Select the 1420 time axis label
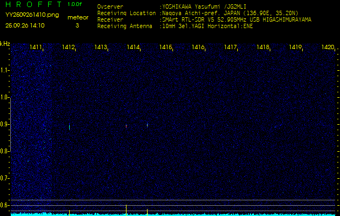Viewport: 340px width, 216px height. coord(327,48)
